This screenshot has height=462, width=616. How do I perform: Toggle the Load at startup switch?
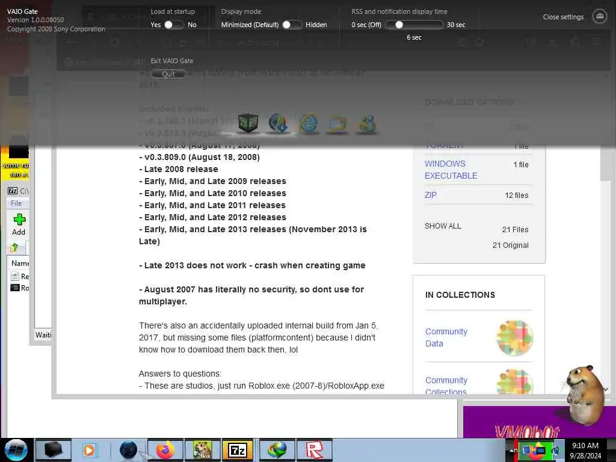click(173, 25)
